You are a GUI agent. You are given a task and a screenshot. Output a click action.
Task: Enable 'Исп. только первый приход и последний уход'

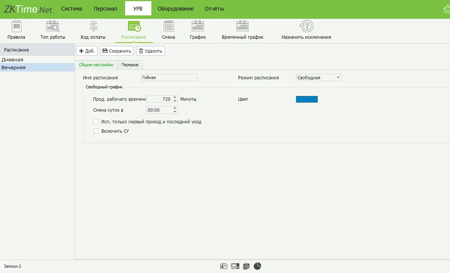pos(96,122)
